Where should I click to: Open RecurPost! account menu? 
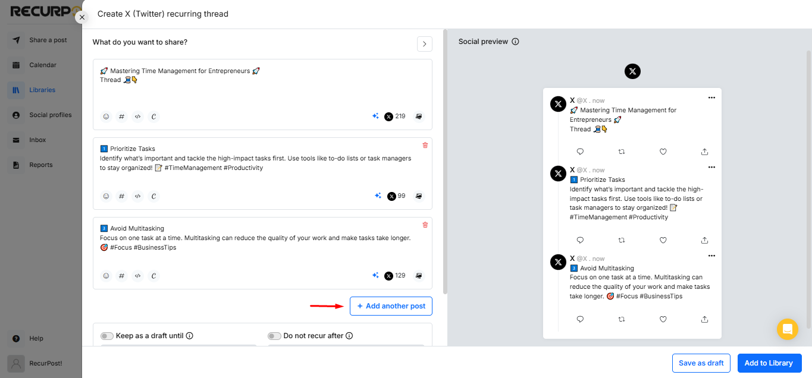41,363
